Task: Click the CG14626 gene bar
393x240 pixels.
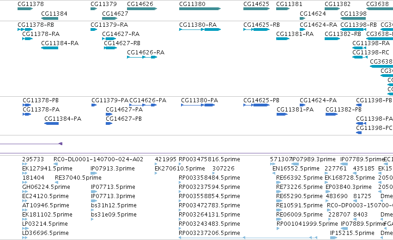Action: pos(142,9)
